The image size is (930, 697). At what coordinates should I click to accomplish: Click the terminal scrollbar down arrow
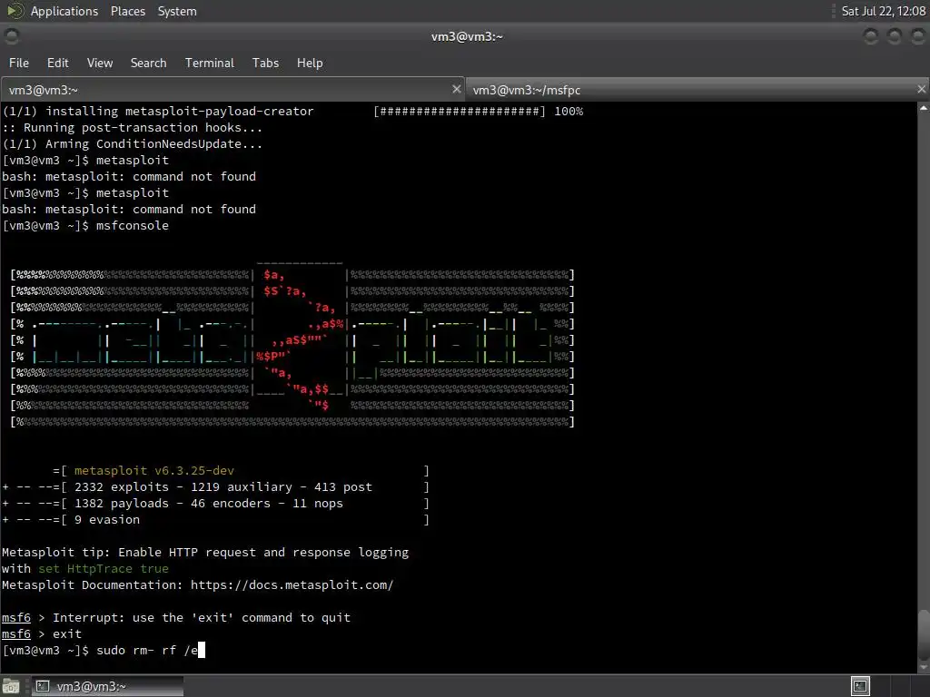point(924,667)
